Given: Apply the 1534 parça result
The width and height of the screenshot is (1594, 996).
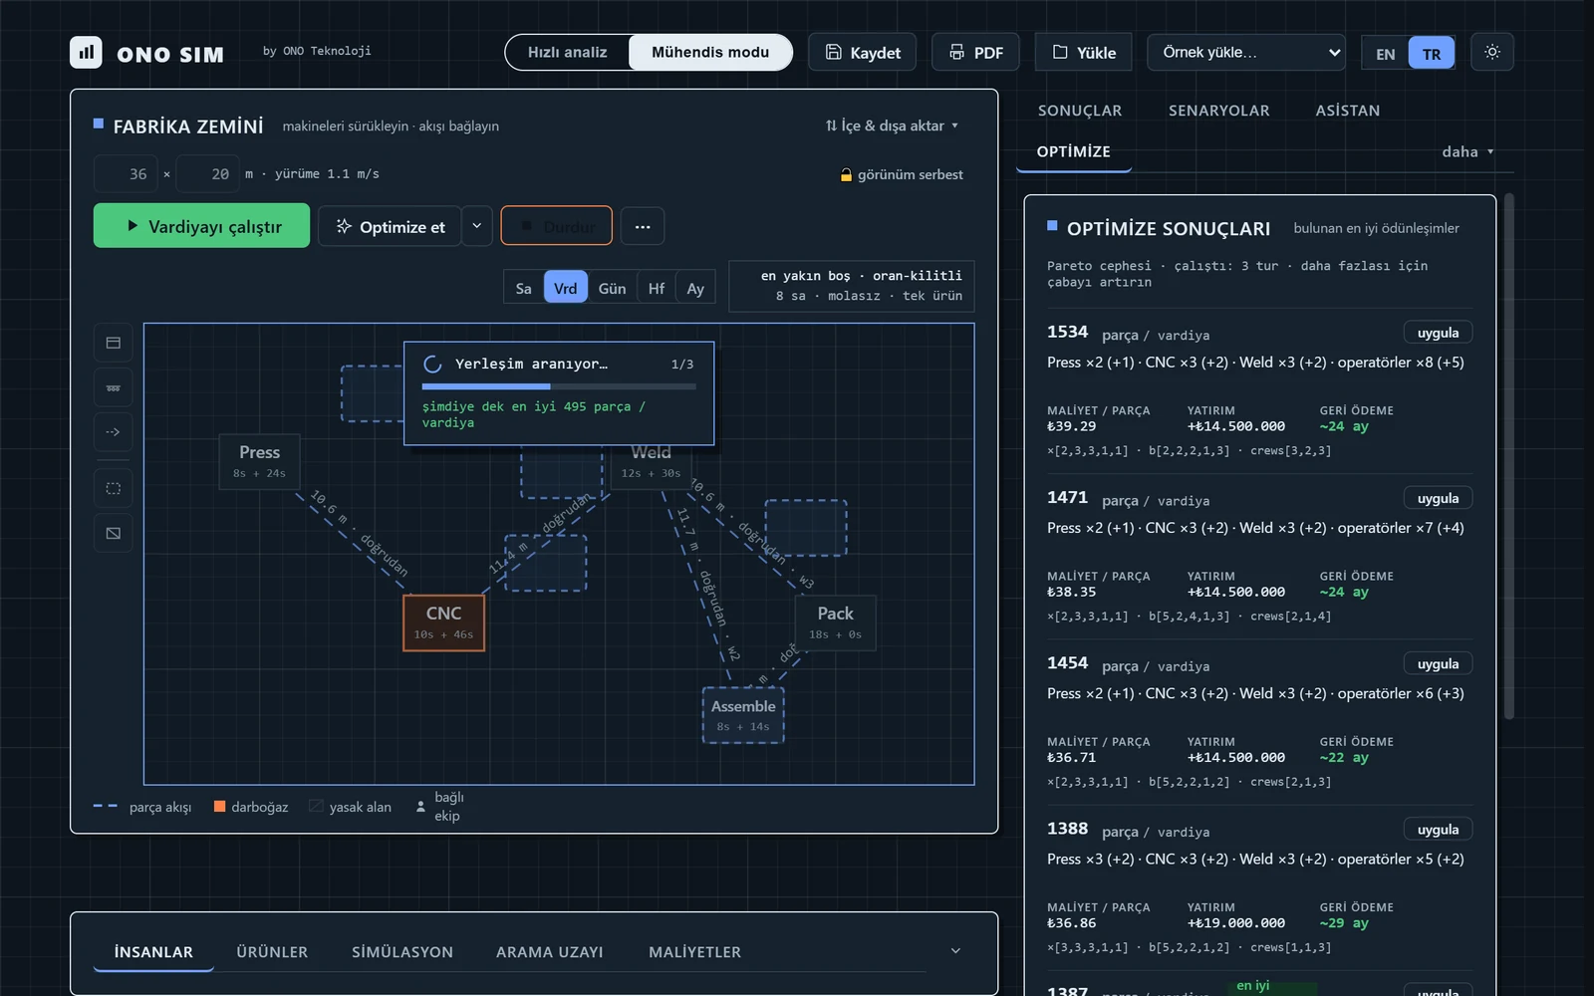Looking at the screenshot, I should point(1438,333).
